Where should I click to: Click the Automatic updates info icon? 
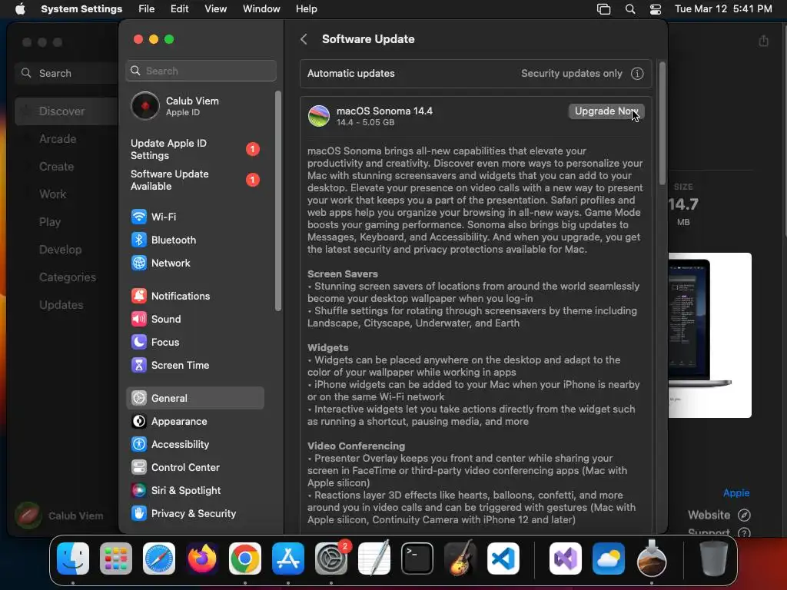[637, 74]
